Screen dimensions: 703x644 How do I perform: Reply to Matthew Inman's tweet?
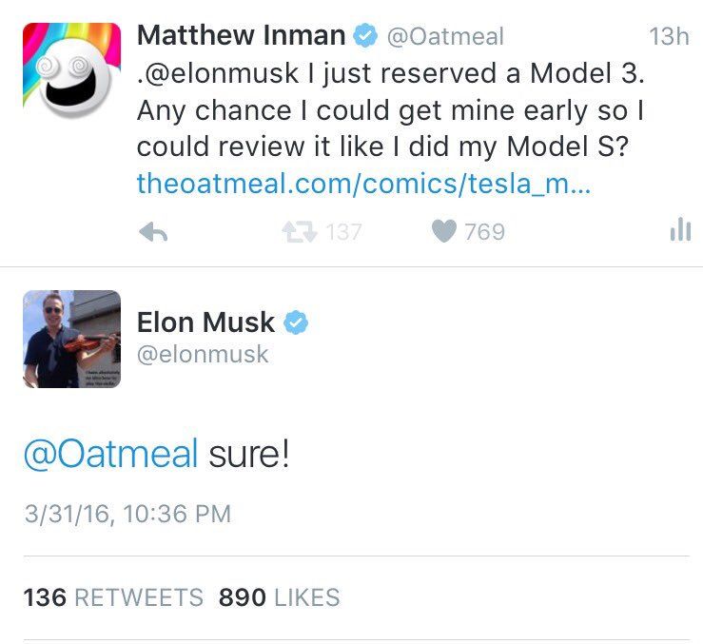click(x=154, y=232)
